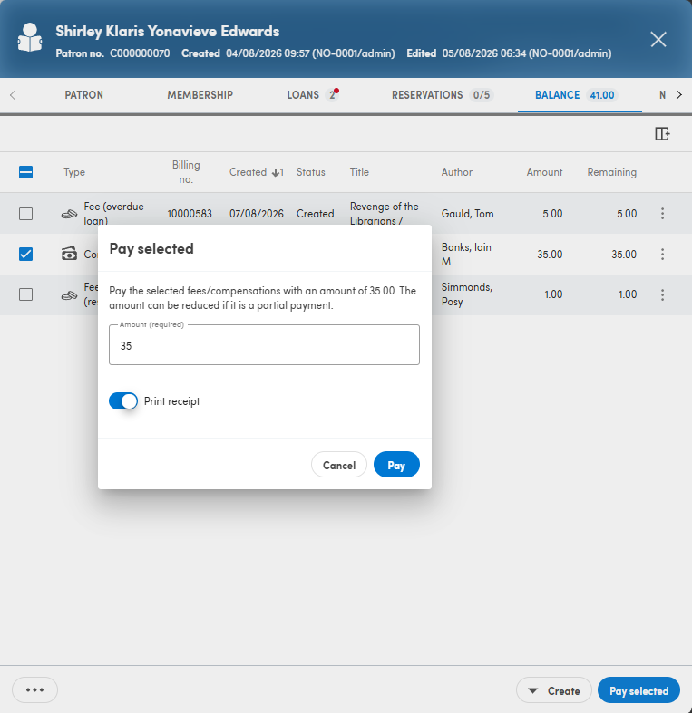Screen dimensions: 692x713
Task: Switch to the Membership tab
Action: tap(200, 95)
